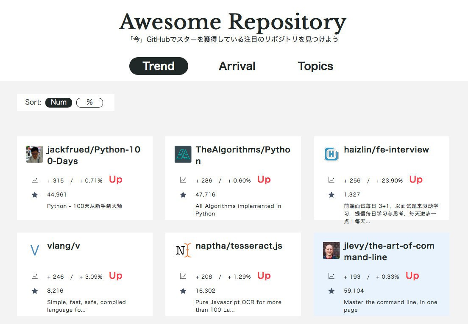Open jackfrued/Python-100-Days repository link
Viewport: 468px width, 324px height.
pos(93,155)
